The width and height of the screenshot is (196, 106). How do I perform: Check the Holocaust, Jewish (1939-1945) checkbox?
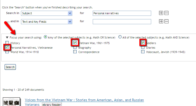click(143, 52)
